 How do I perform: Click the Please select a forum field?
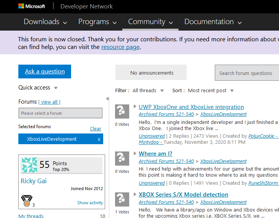click(60, 113)
